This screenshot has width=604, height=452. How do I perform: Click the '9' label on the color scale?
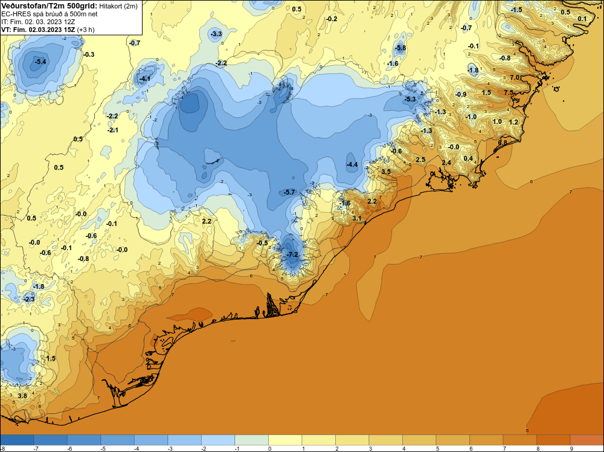tap(571, 448)
